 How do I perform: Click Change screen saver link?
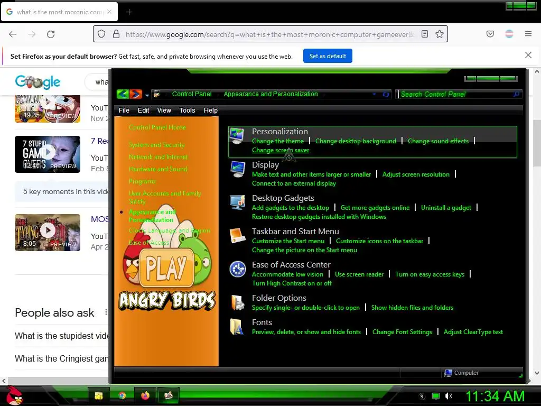[x=281, y=150]
